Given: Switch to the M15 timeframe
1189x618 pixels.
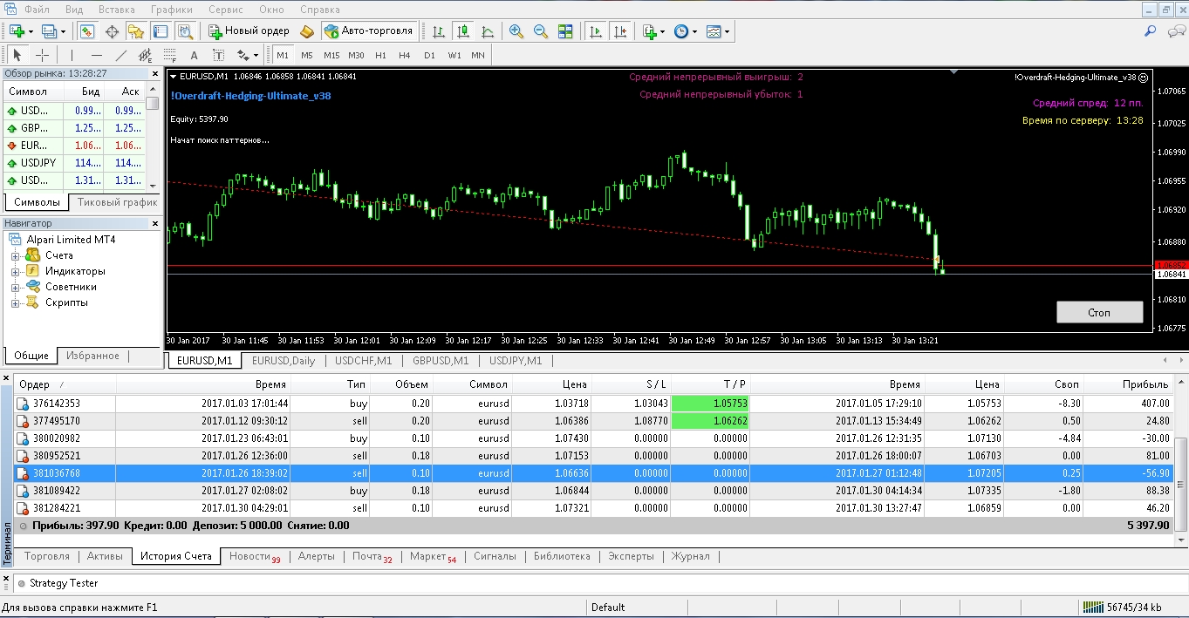Looking at the screenshot, I should [331, 55].
